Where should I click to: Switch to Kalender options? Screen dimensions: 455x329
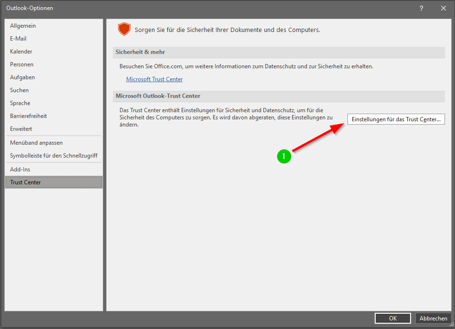point(21,52)
